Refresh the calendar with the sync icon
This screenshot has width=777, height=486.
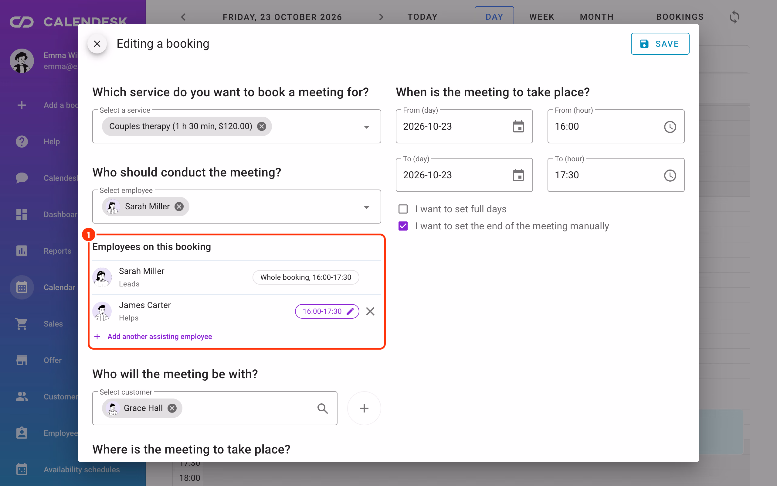[x=734, y=17]
